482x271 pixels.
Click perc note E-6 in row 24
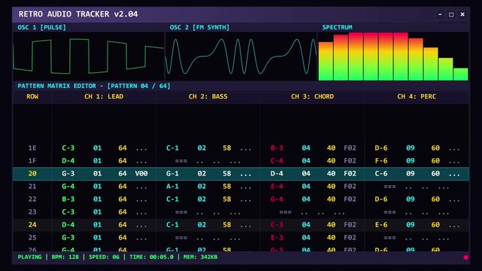point(381,225)
